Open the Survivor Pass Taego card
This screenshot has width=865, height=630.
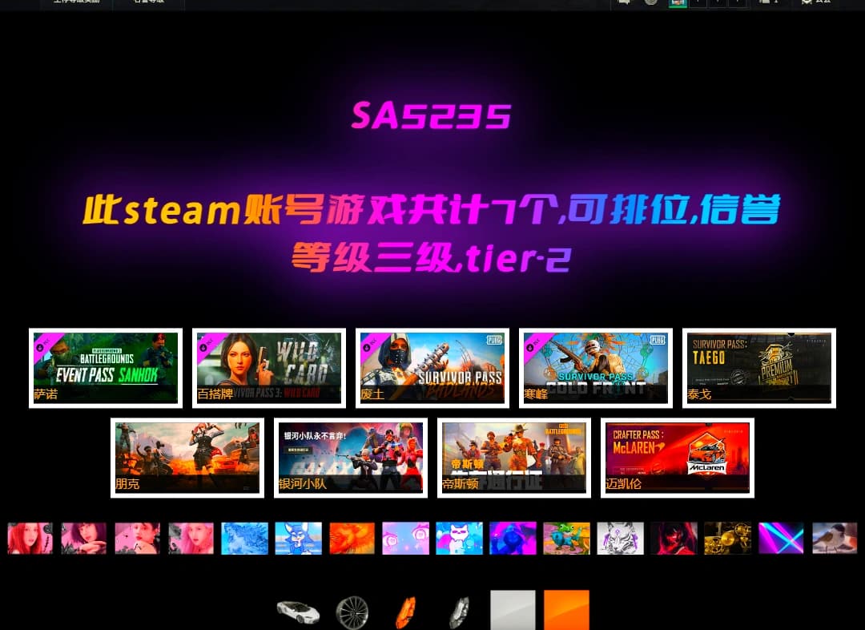[759, 368]
